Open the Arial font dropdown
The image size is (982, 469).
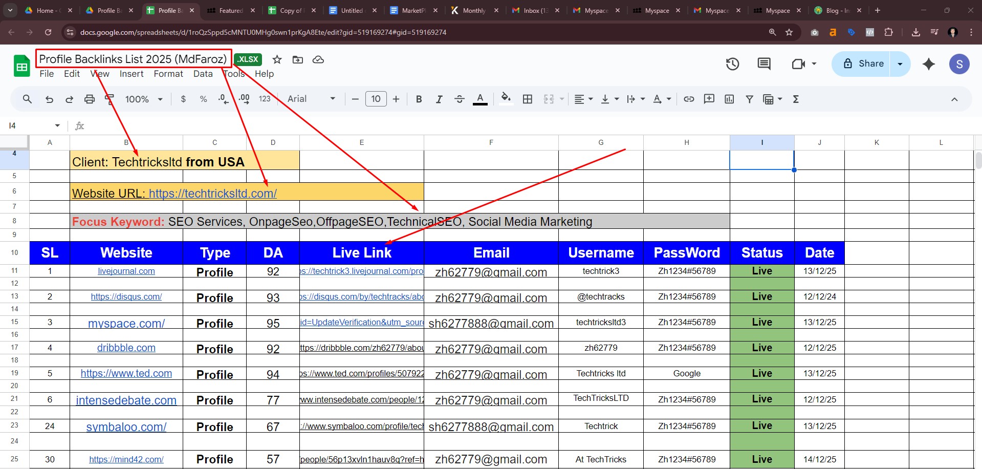311,99
